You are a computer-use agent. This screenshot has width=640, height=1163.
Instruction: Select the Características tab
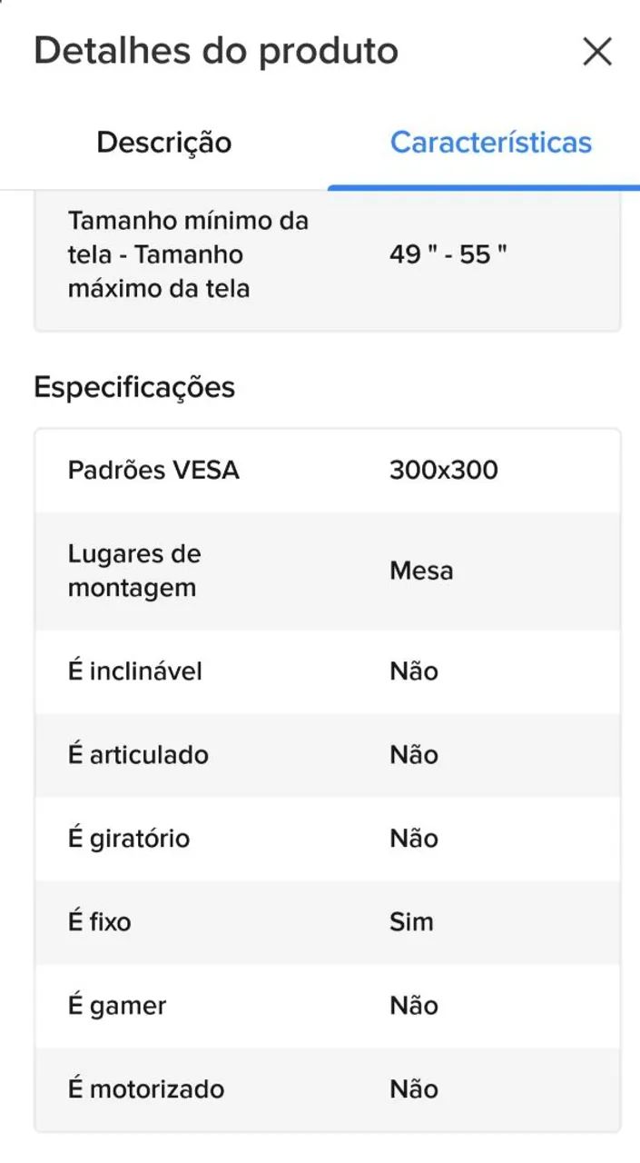491,143
